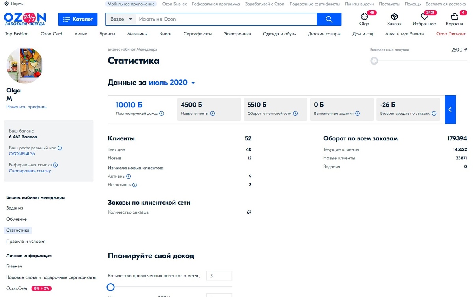The width and height of the screenshot is (473, 297).
Task: Click the привлеченных клиентов slider handle
Action: tap(111, 287)
